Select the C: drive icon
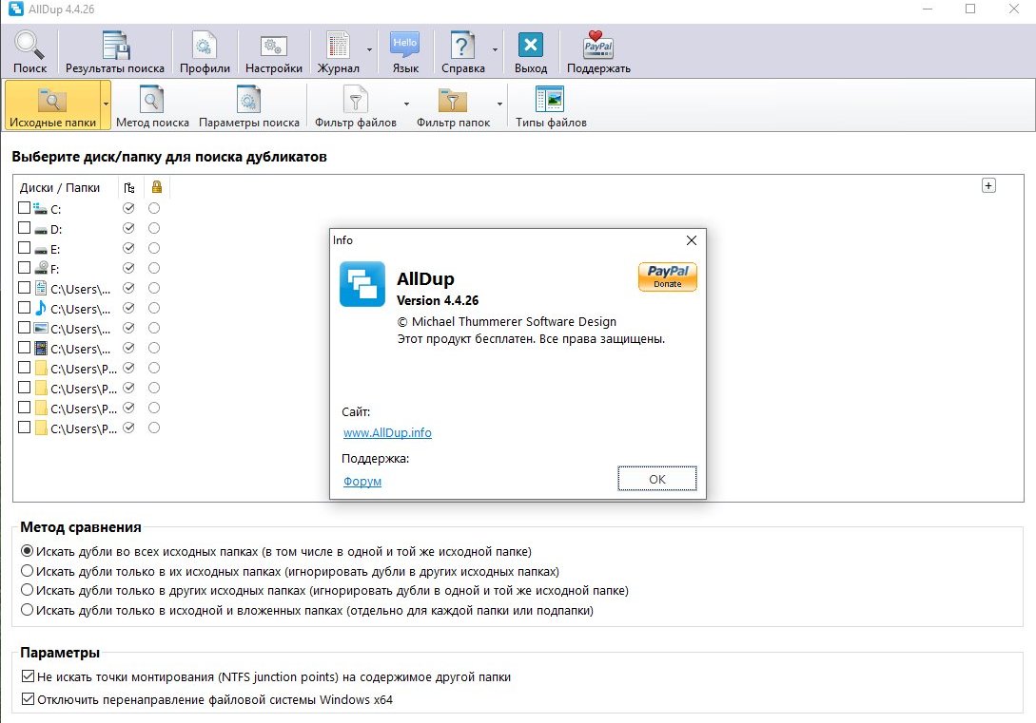This screenshot has width=1036, height=723. [40, 208]
